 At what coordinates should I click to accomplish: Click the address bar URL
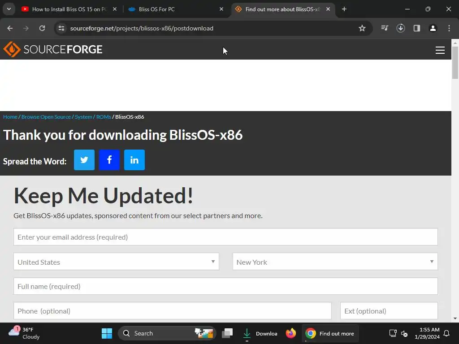click(142, 28)
